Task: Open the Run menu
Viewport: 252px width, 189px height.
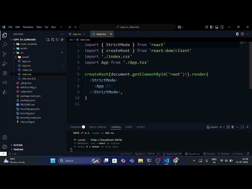Action: 54,27
